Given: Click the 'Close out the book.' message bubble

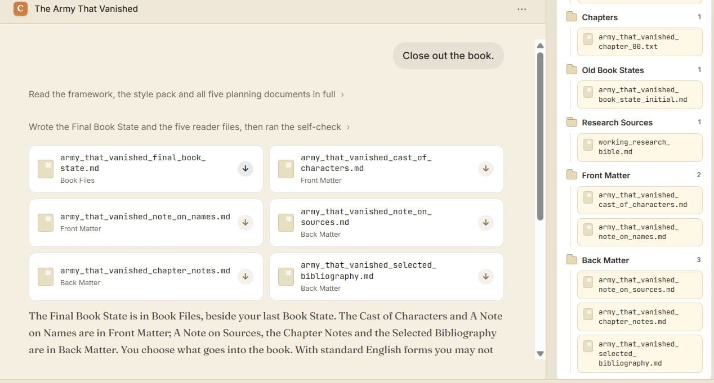Looking at the screenshot, I should click(448, 56).
